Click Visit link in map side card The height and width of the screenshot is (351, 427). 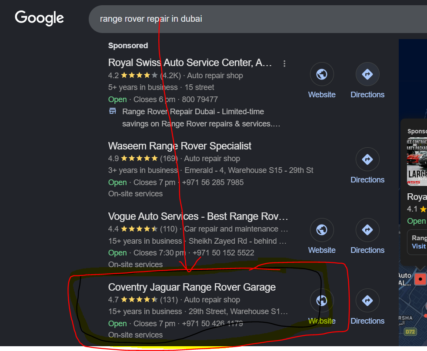(x=419, y=246)
